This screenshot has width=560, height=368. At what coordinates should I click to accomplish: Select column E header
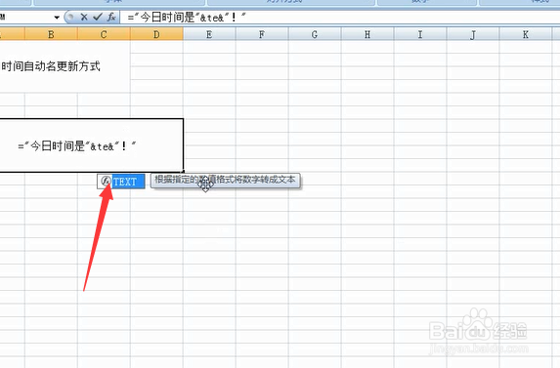[x=209, y=34]
